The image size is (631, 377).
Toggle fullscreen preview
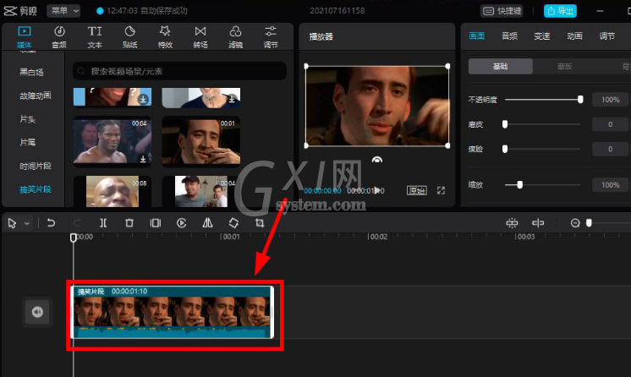[x=441, y=190]
